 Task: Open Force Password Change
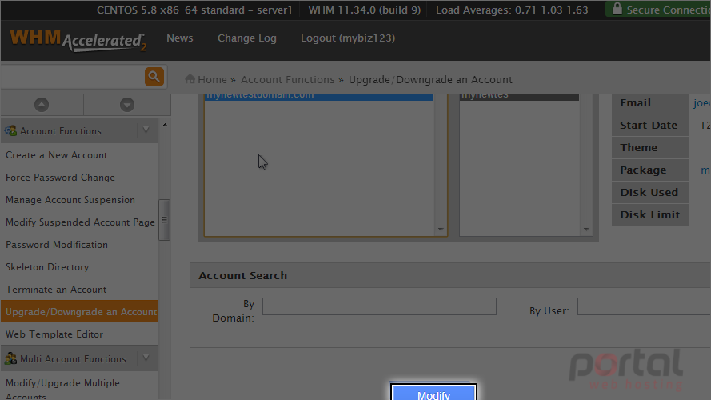tap(60, 178)
